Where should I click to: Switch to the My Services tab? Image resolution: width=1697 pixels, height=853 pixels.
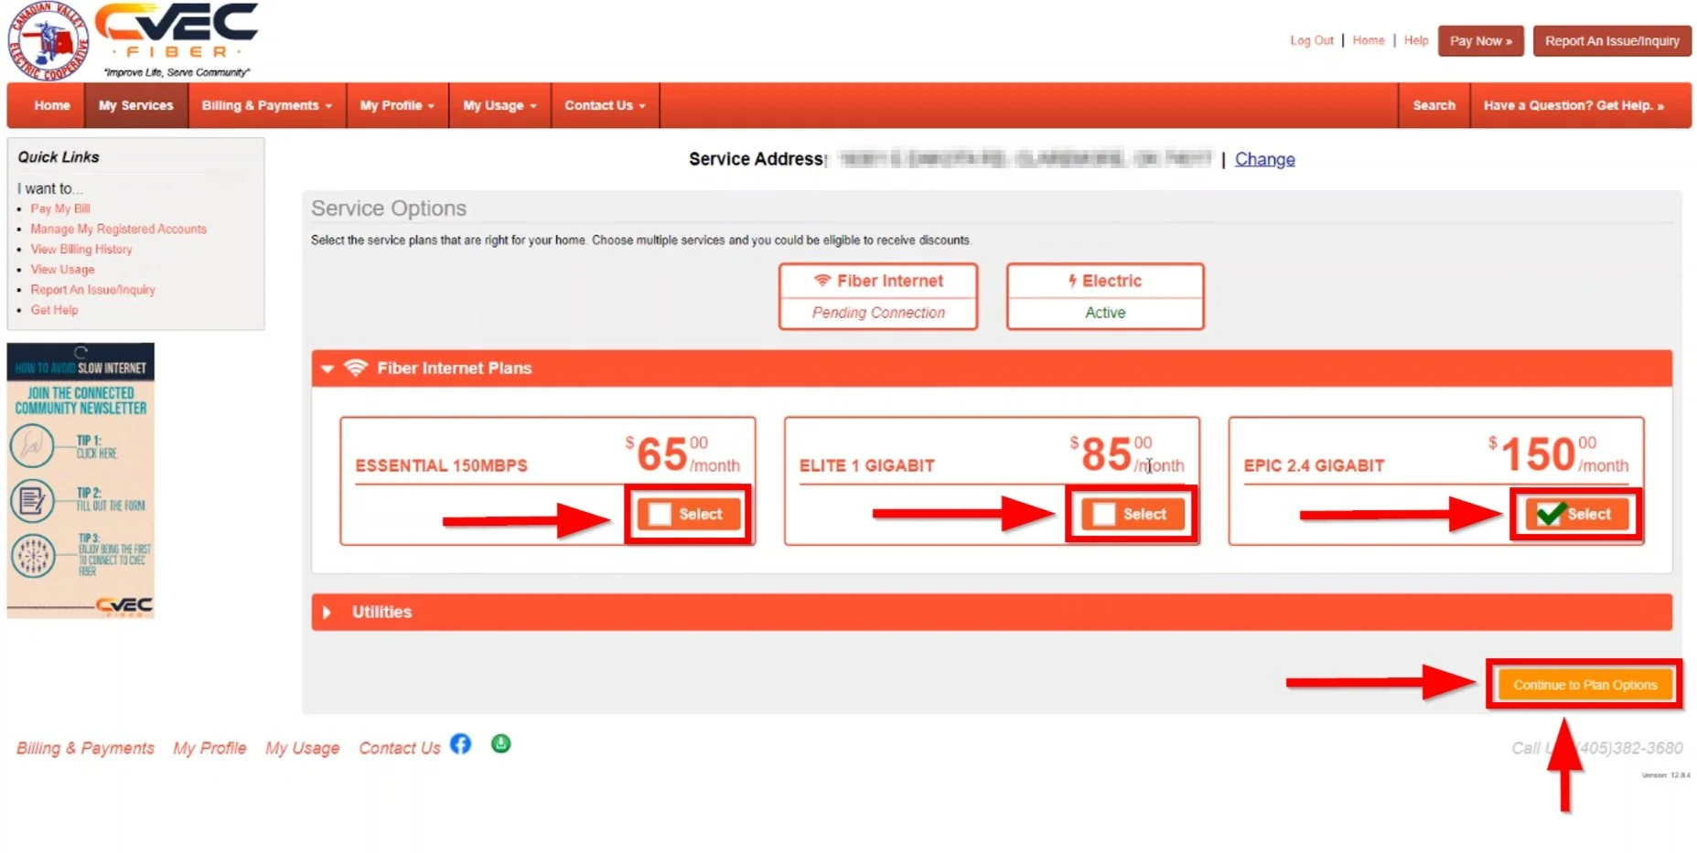point(135,105)
